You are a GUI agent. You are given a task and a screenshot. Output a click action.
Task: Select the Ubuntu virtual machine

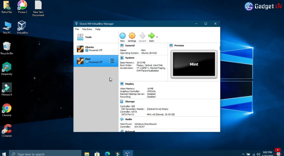click(x=96, y=49)
